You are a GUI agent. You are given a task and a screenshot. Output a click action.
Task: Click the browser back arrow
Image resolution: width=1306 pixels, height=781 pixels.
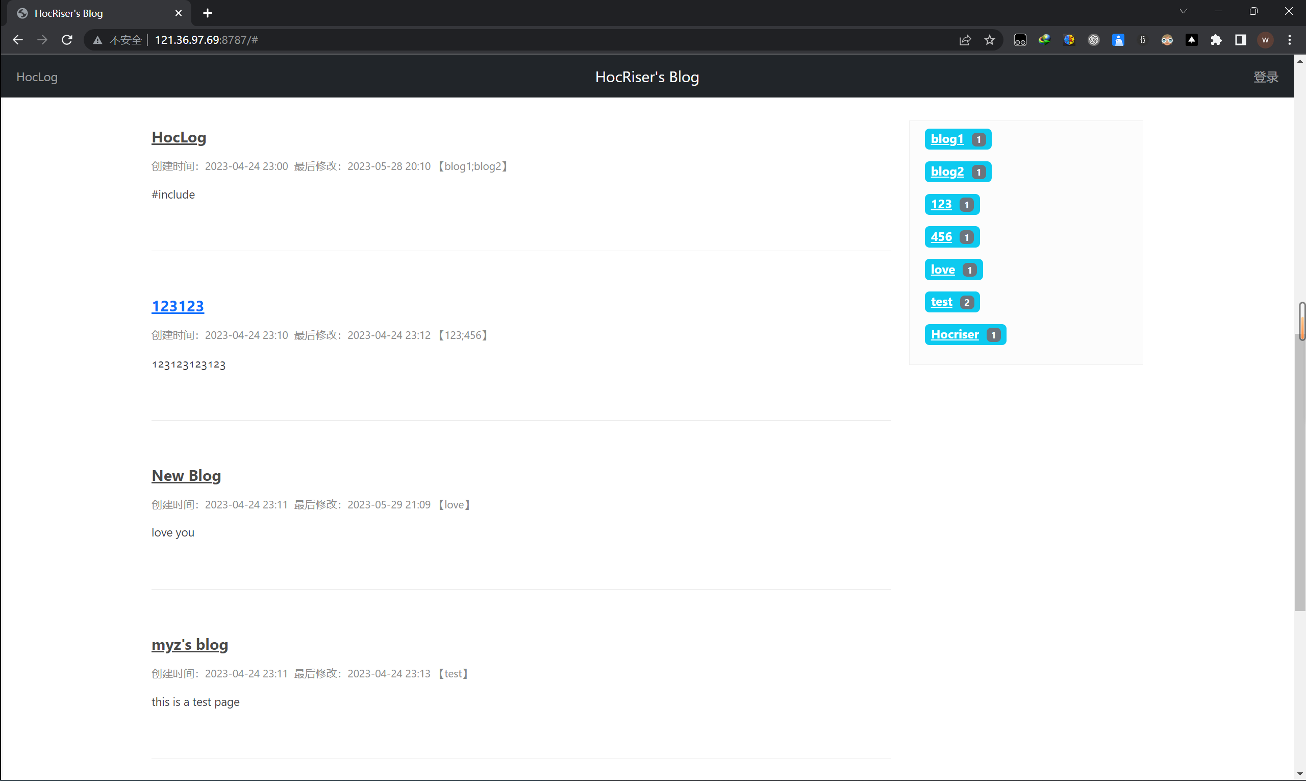[x=17, y=40]
